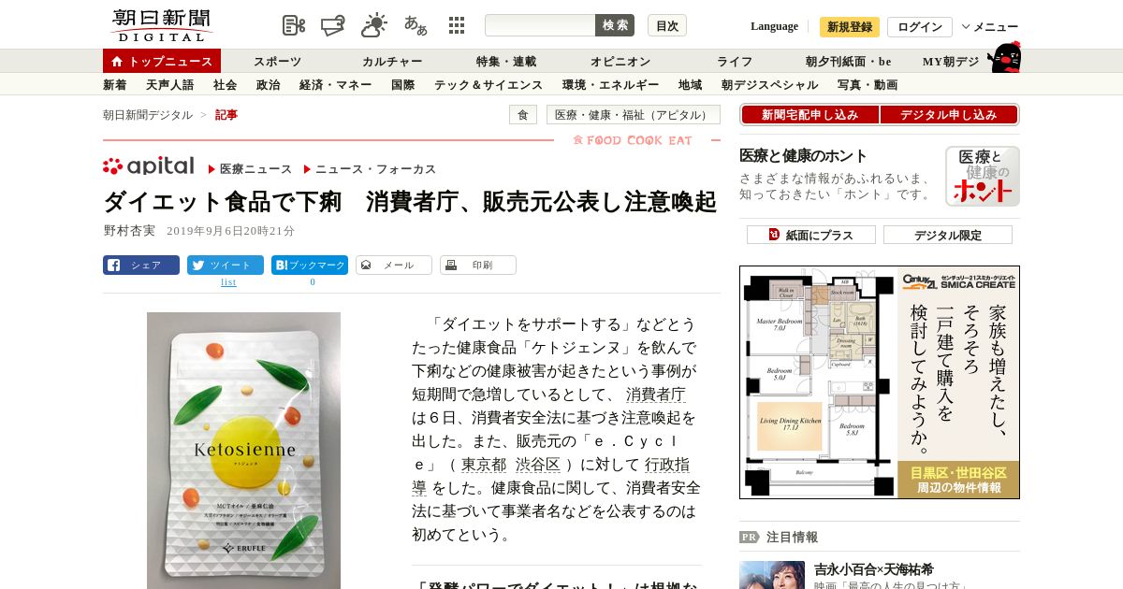The height and width of the screenshot is (589, 1123).
Task: Click the デジタル限定 button
Action: (x=948, y=235)
